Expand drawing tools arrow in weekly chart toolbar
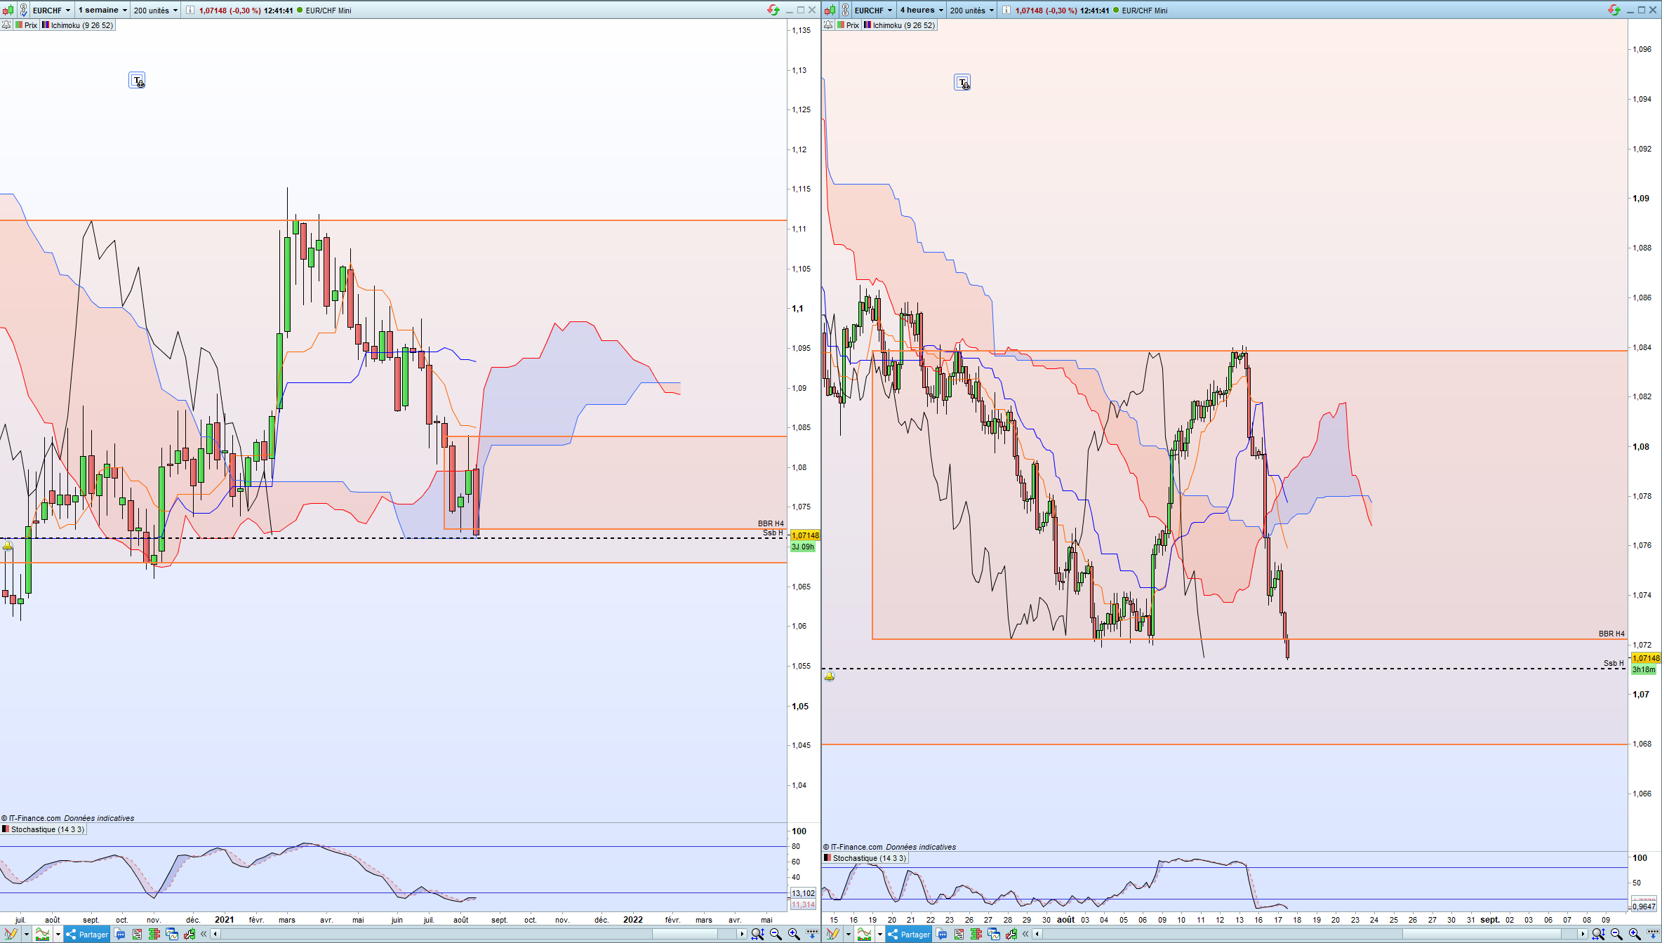This screenshot has width=1662, height=943. (x=26, y=934)
